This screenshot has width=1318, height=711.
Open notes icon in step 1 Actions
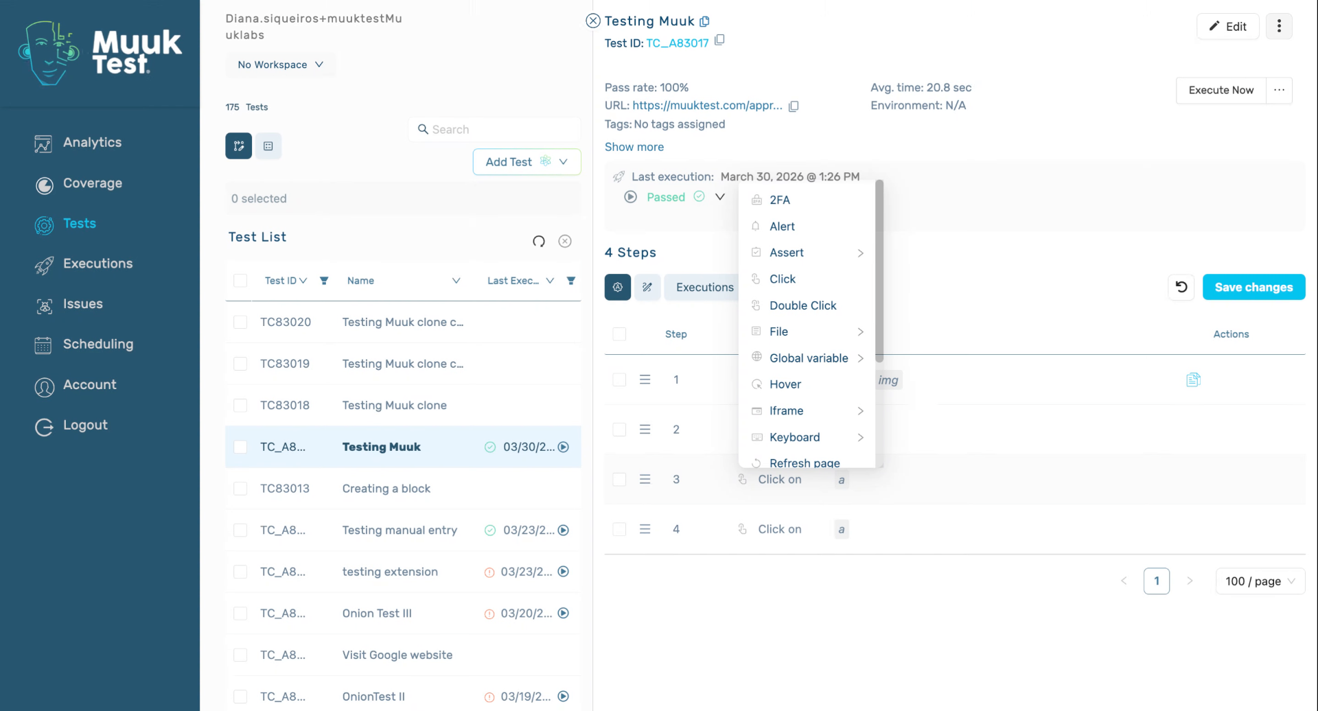point(1193,380)
